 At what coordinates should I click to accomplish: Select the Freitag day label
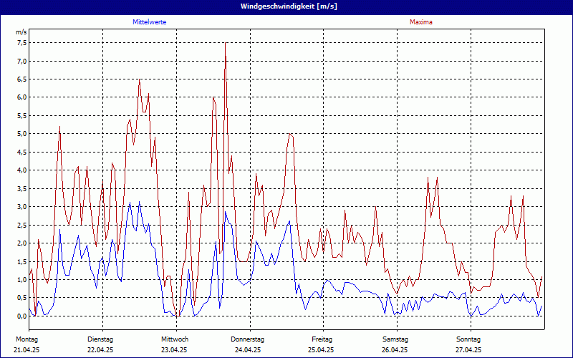[322, 339]
